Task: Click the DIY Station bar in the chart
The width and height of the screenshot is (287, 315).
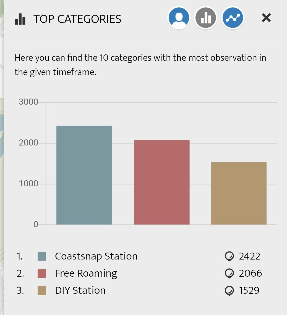Action: (x=239, y=193)
